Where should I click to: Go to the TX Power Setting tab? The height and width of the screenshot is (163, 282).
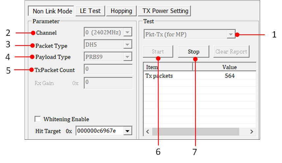point(165,11)
